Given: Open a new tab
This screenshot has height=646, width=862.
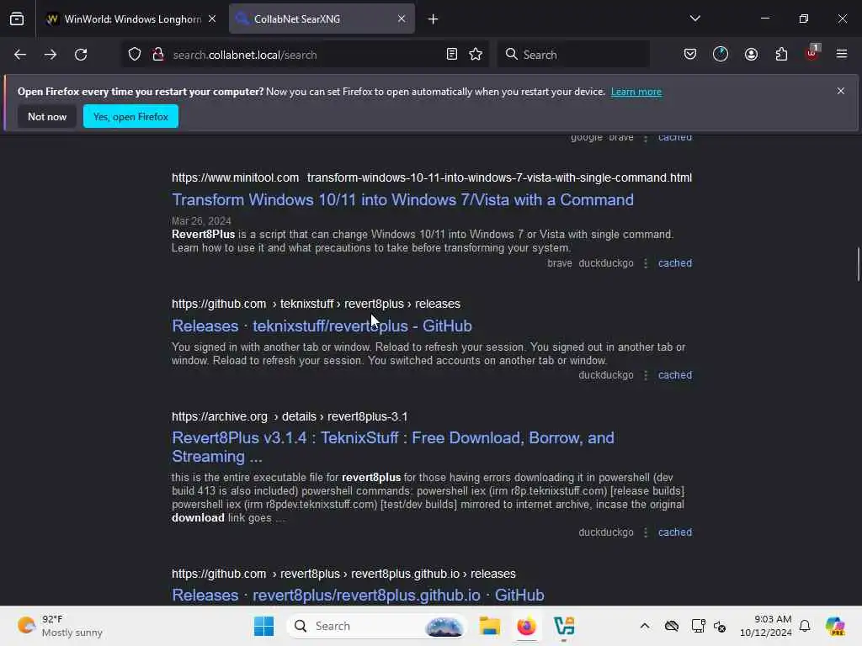Looking at the screenshot, I should [x=434, y=19].
